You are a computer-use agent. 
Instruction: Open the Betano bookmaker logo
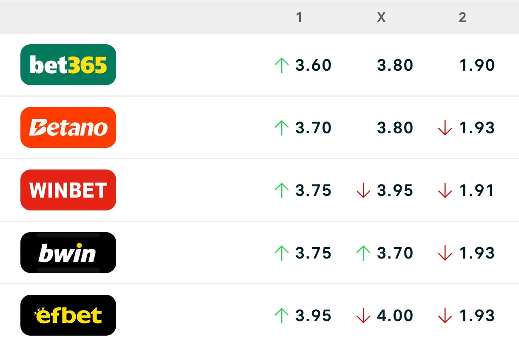tap(68, 127)
